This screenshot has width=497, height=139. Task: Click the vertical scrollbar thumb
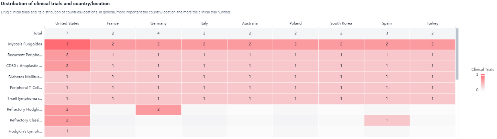(457, 53)
